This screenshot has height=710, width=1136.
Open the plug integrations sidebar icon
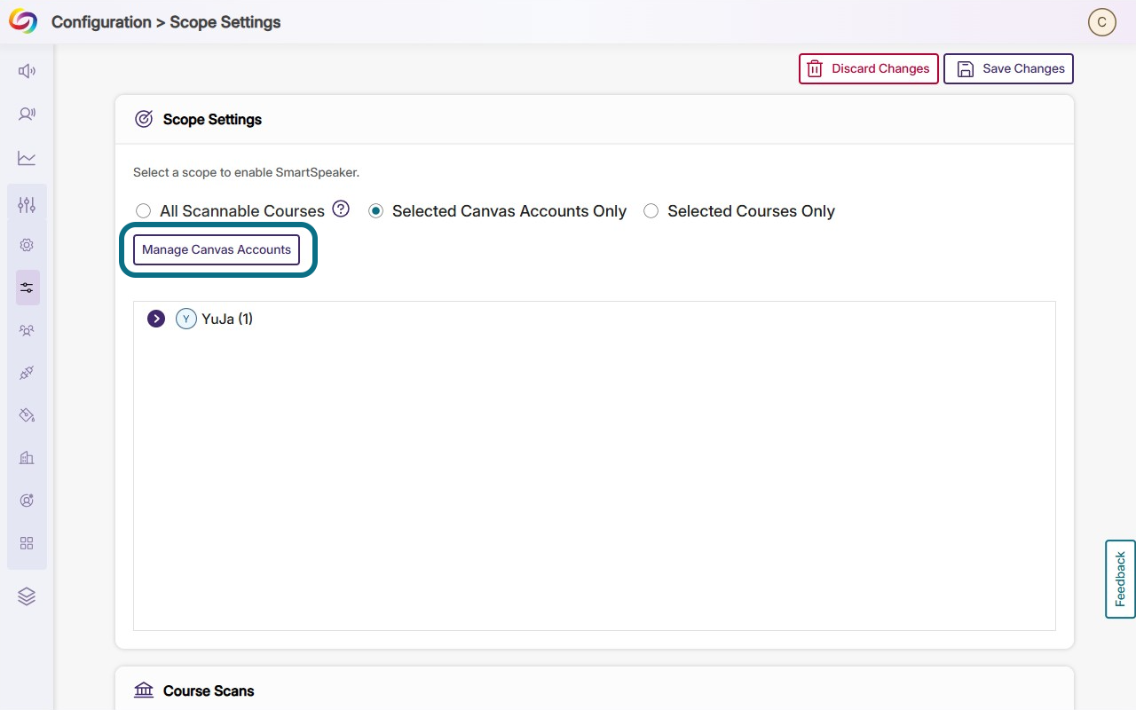27,373
